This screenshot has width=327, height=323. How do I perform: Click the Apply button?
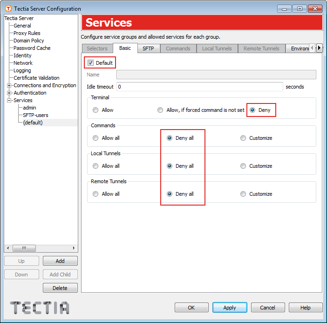230,308
